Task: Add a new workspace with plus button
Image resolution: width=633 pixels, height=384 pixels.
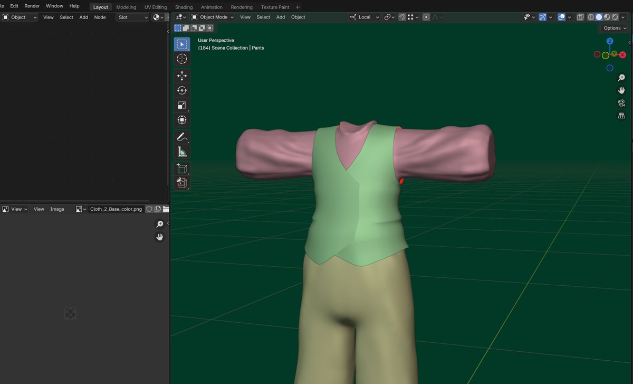Action: [298, 7]
